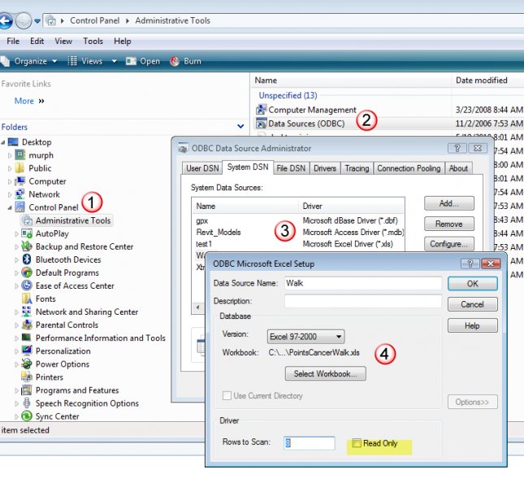Collapse the Folders pane chevron
524x488 pixels.
click(x=240, y=127)
